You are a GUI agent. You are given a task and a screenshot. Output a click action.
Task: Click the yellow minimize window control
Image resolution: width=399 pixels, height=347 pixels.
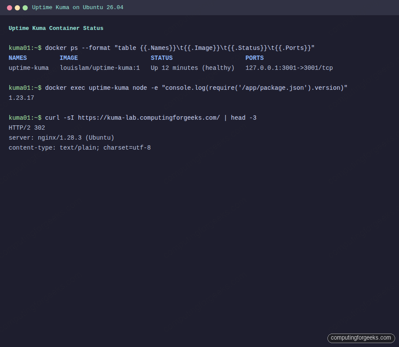(x=17, y=7)
